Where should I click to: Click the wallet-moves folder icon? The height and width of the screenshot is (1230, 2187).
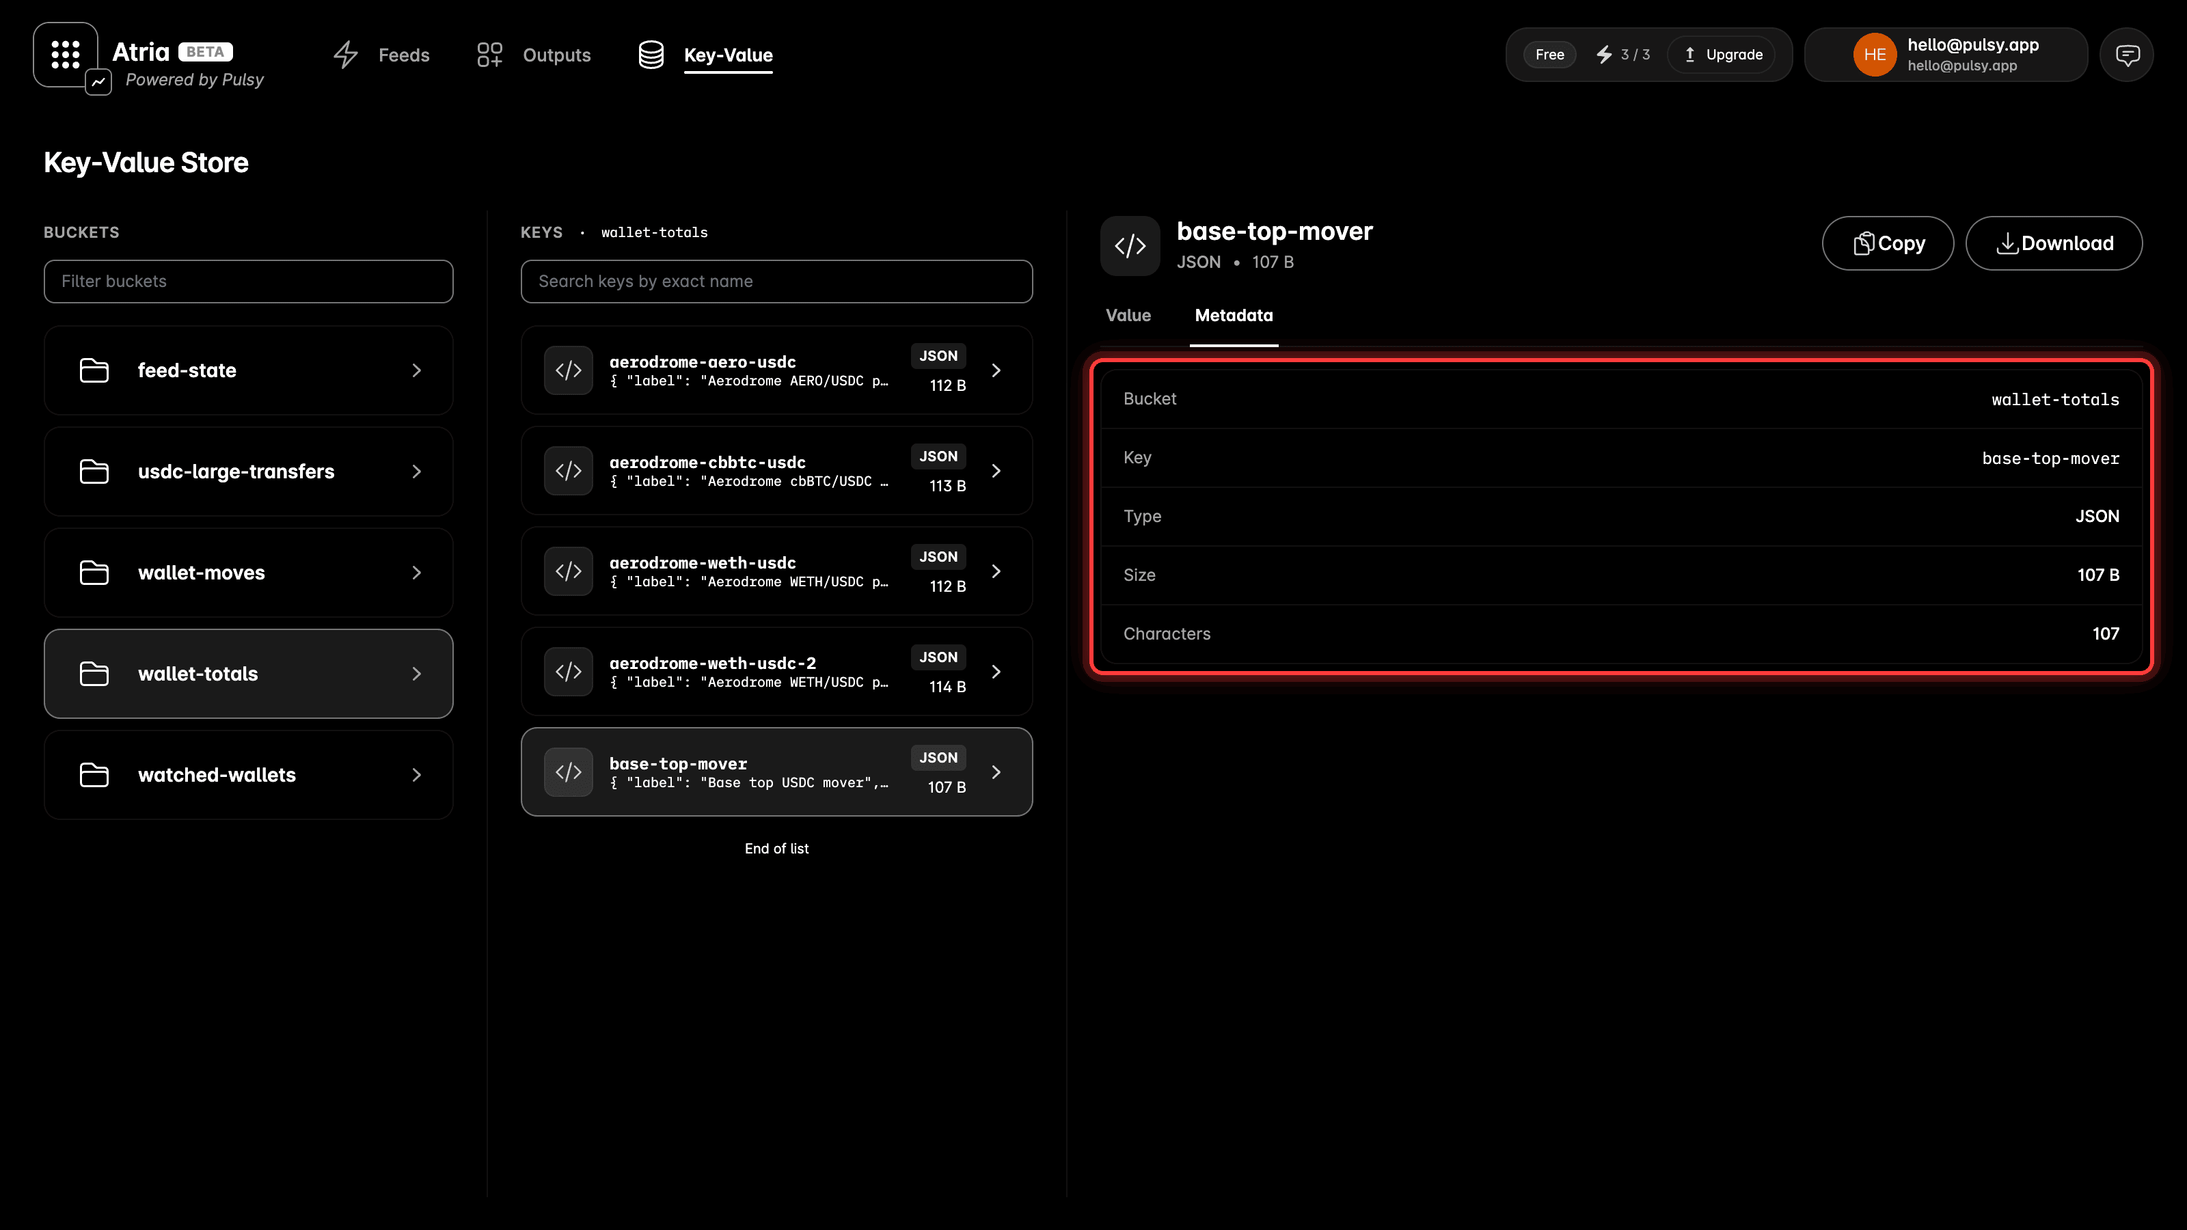pyautogui.click(x=94, y=573)
